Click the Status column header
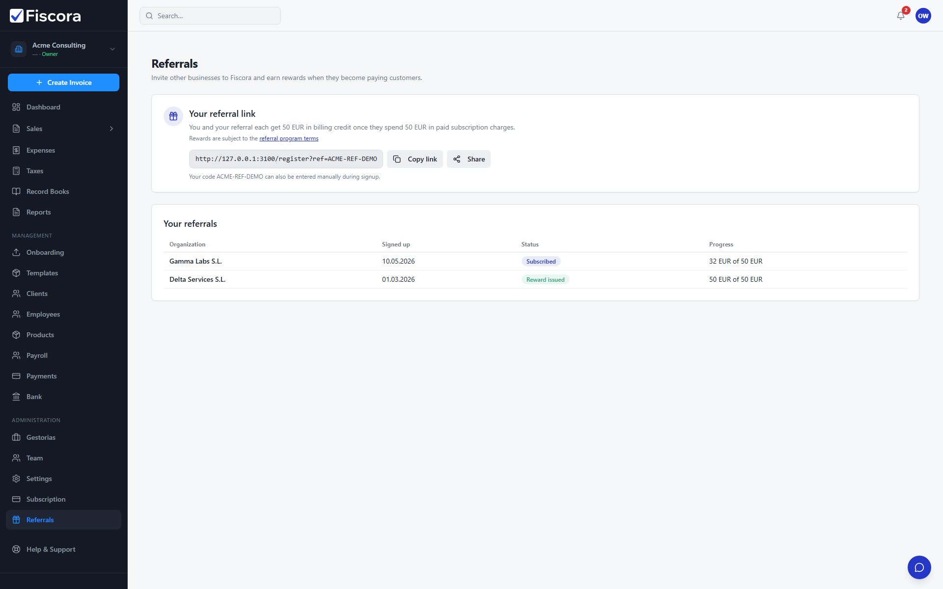 [530, 244]
